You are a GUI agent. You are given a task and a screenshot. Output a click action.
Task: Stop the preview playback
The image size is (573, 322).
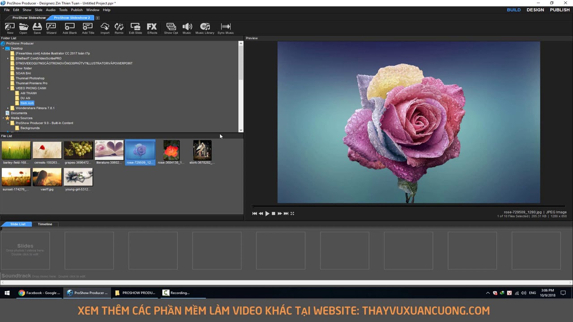click(274, 213)
